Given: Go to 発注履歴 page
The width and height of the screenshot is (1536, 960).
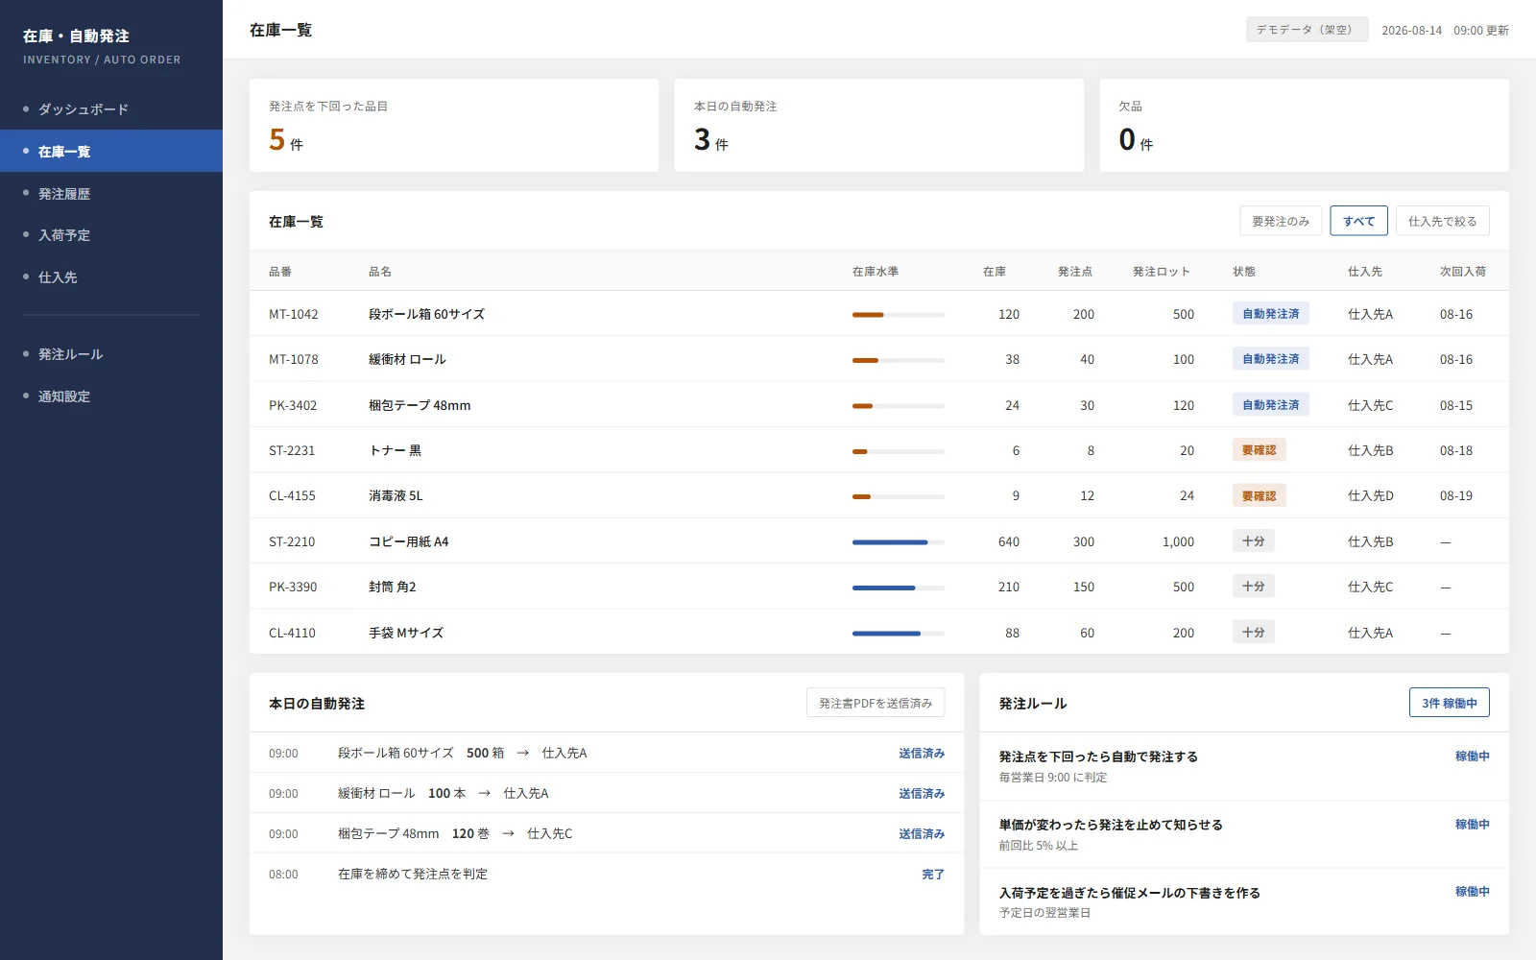Looking at the screenshot, I should point(111,194).
